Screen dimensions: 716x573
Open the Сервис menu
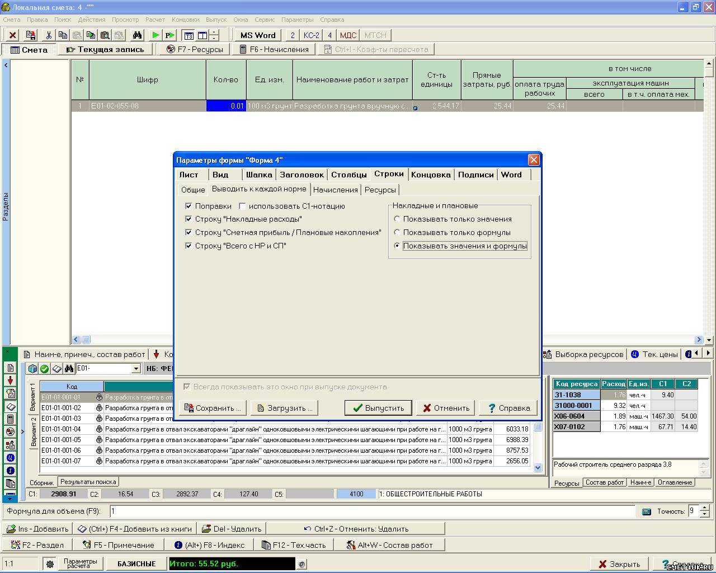265,20
